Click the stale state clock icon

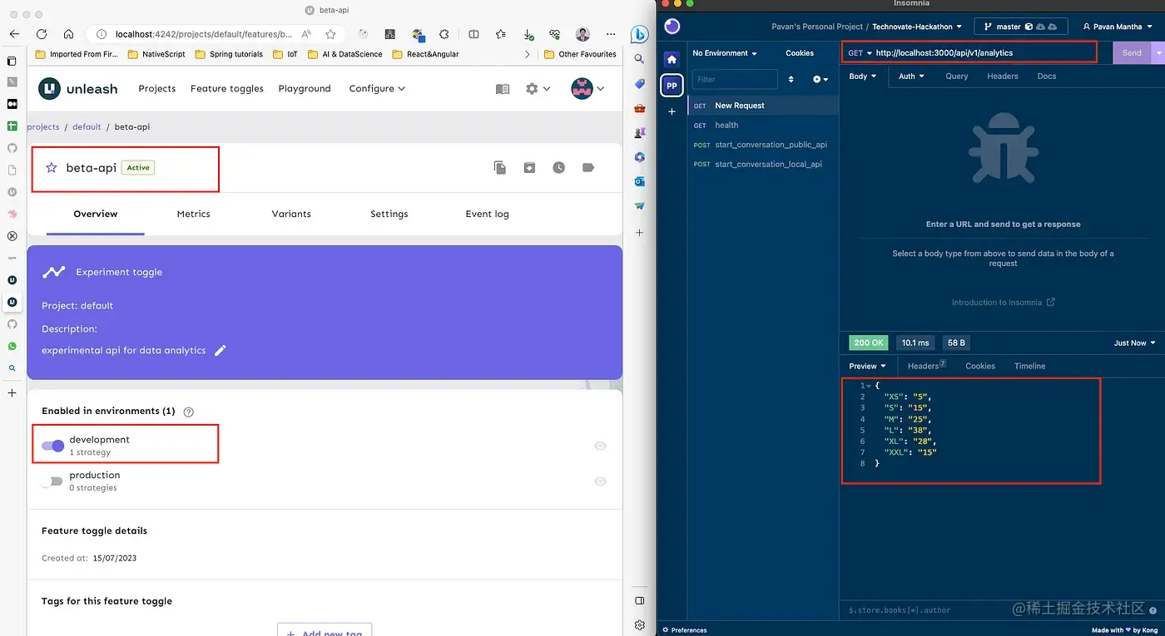click(558, 167)
